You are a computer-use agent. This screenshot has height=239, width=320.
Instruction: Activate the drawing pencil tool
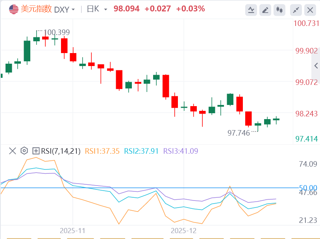266,9
